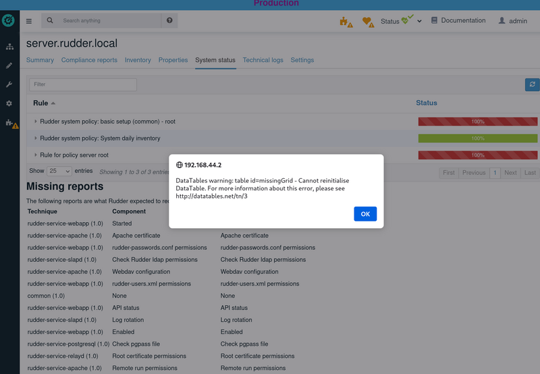Viewport: 540px width, 374px height.
Task: Open the Inventory tab
Action: [138, 60]
